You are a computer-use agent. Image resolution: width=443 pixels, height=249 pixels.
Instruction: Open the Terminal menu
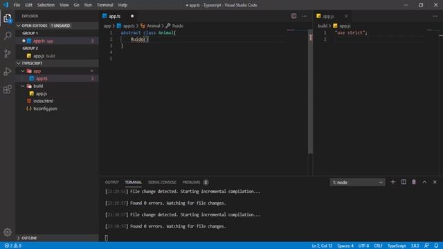tap(105, 5)
